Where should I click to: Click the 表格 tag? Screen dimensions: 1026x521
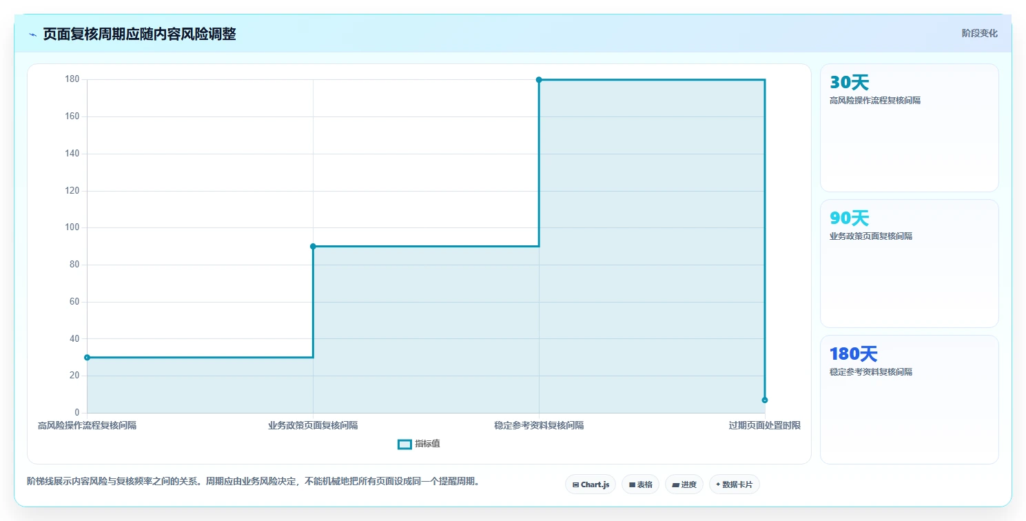click(x=640, y=484)
